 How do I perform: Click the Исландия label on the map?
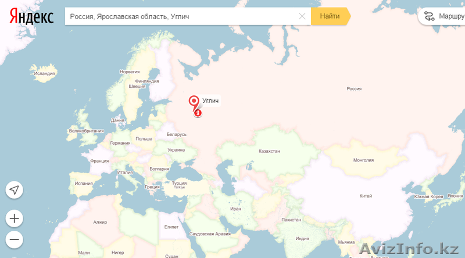(x=44, y=73)
